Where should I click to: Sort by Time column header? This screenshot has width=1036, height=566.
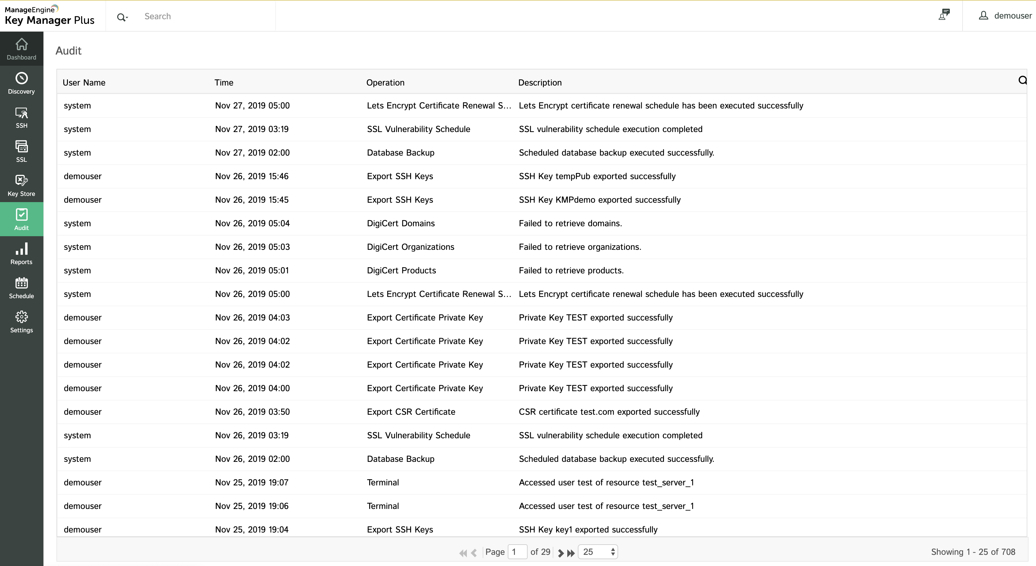[x=224, y=82]
